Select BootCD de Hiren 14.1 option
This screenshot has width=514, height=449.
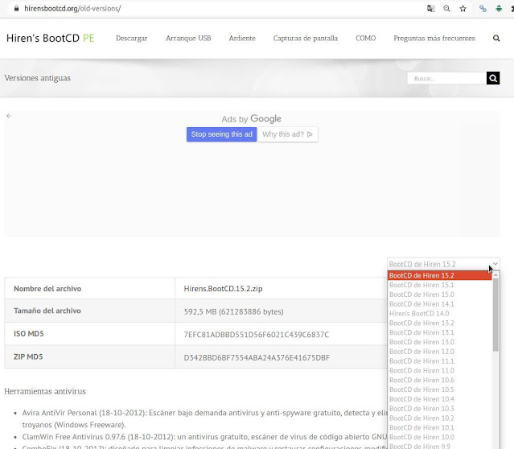click(439, 304)
